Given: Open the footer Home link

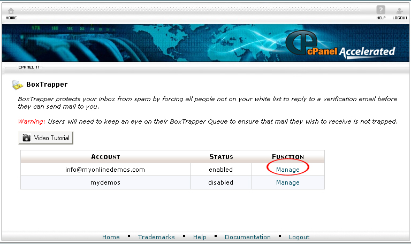Looking at the screenshot, I should (111, 237).
